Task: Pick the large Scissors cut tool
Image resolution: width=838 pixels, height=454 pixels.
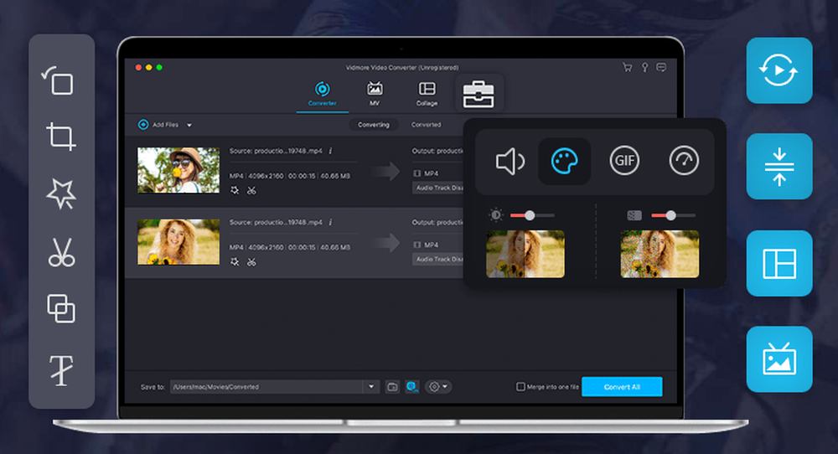Action: pos(61,252)
